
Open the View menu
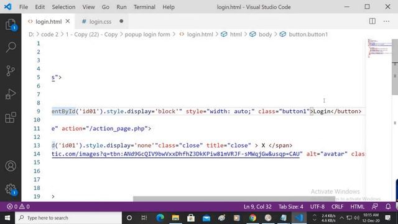click(88, 7)
